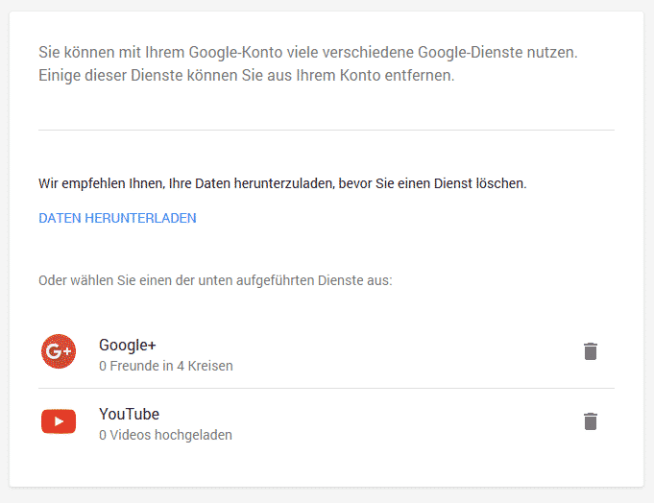Click the phrase "bevor Sie einen Dienst löschen"

tap(432, 183)
